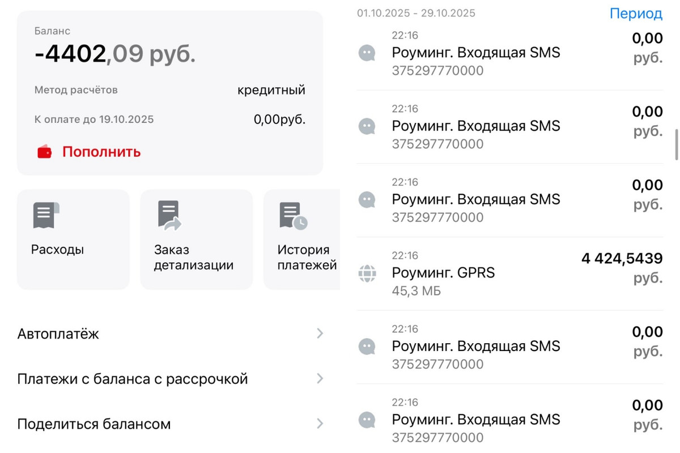
Task: Tap the Пополнить button
Action: (x=101, y=152)
